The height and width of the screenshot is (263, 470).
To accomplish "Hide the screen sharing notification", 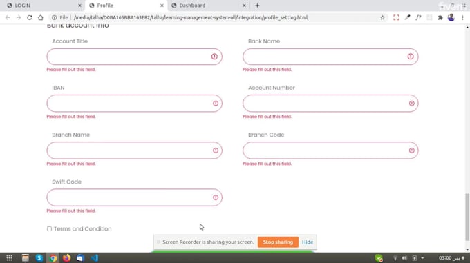I will (308, 242).
